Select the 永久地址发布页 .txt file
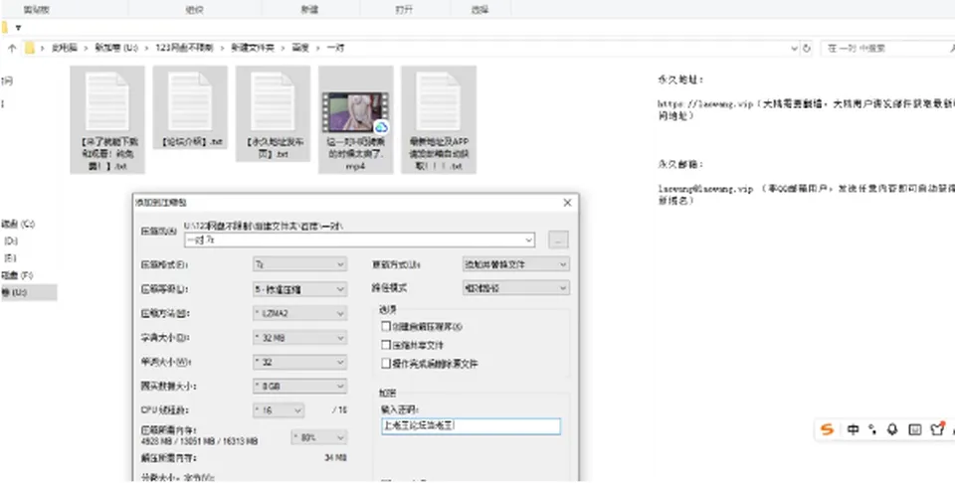Image resolution: width=955 pixels, height=483 pixels. tap(273, 114)
